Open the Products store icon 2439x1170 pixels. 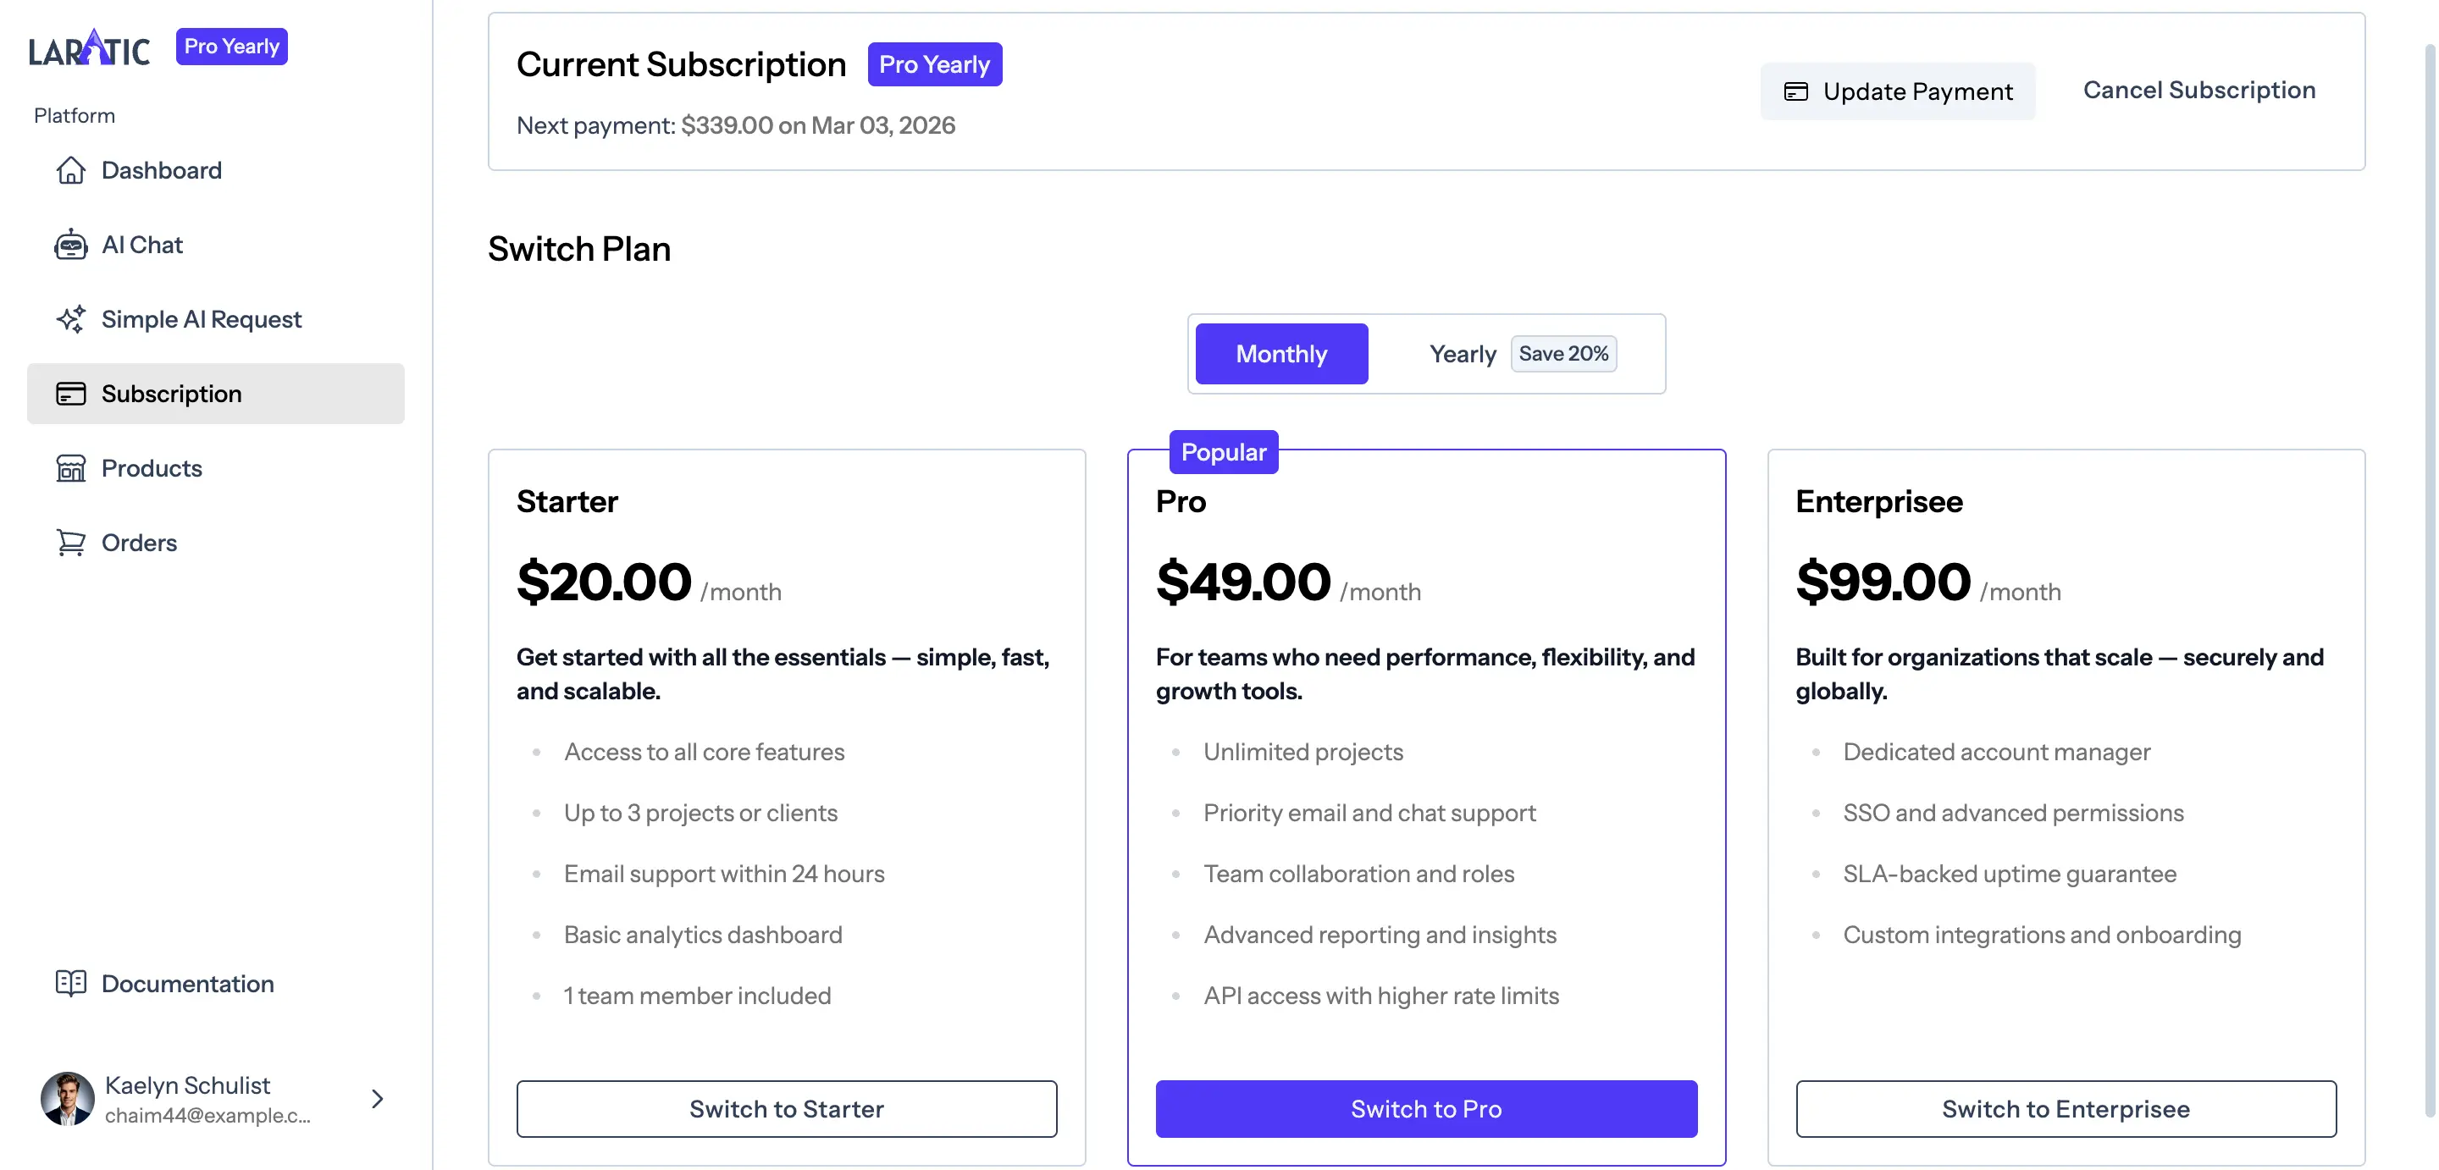tap(70, 468)
